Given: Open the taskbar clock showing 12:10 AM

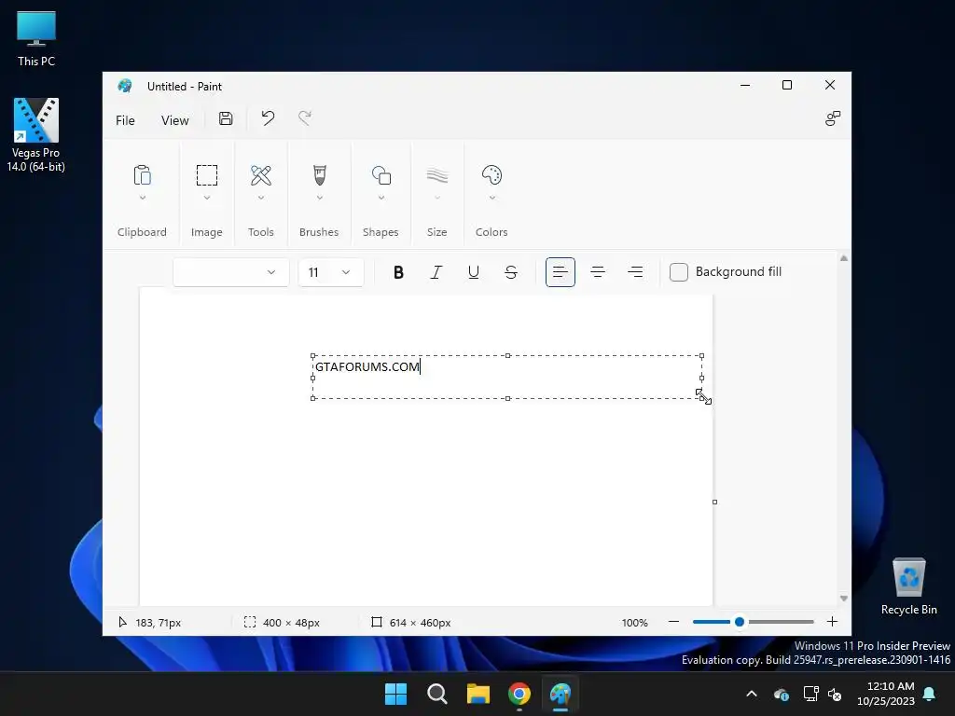Looking at the screenshot, I should tap(886, 694).
